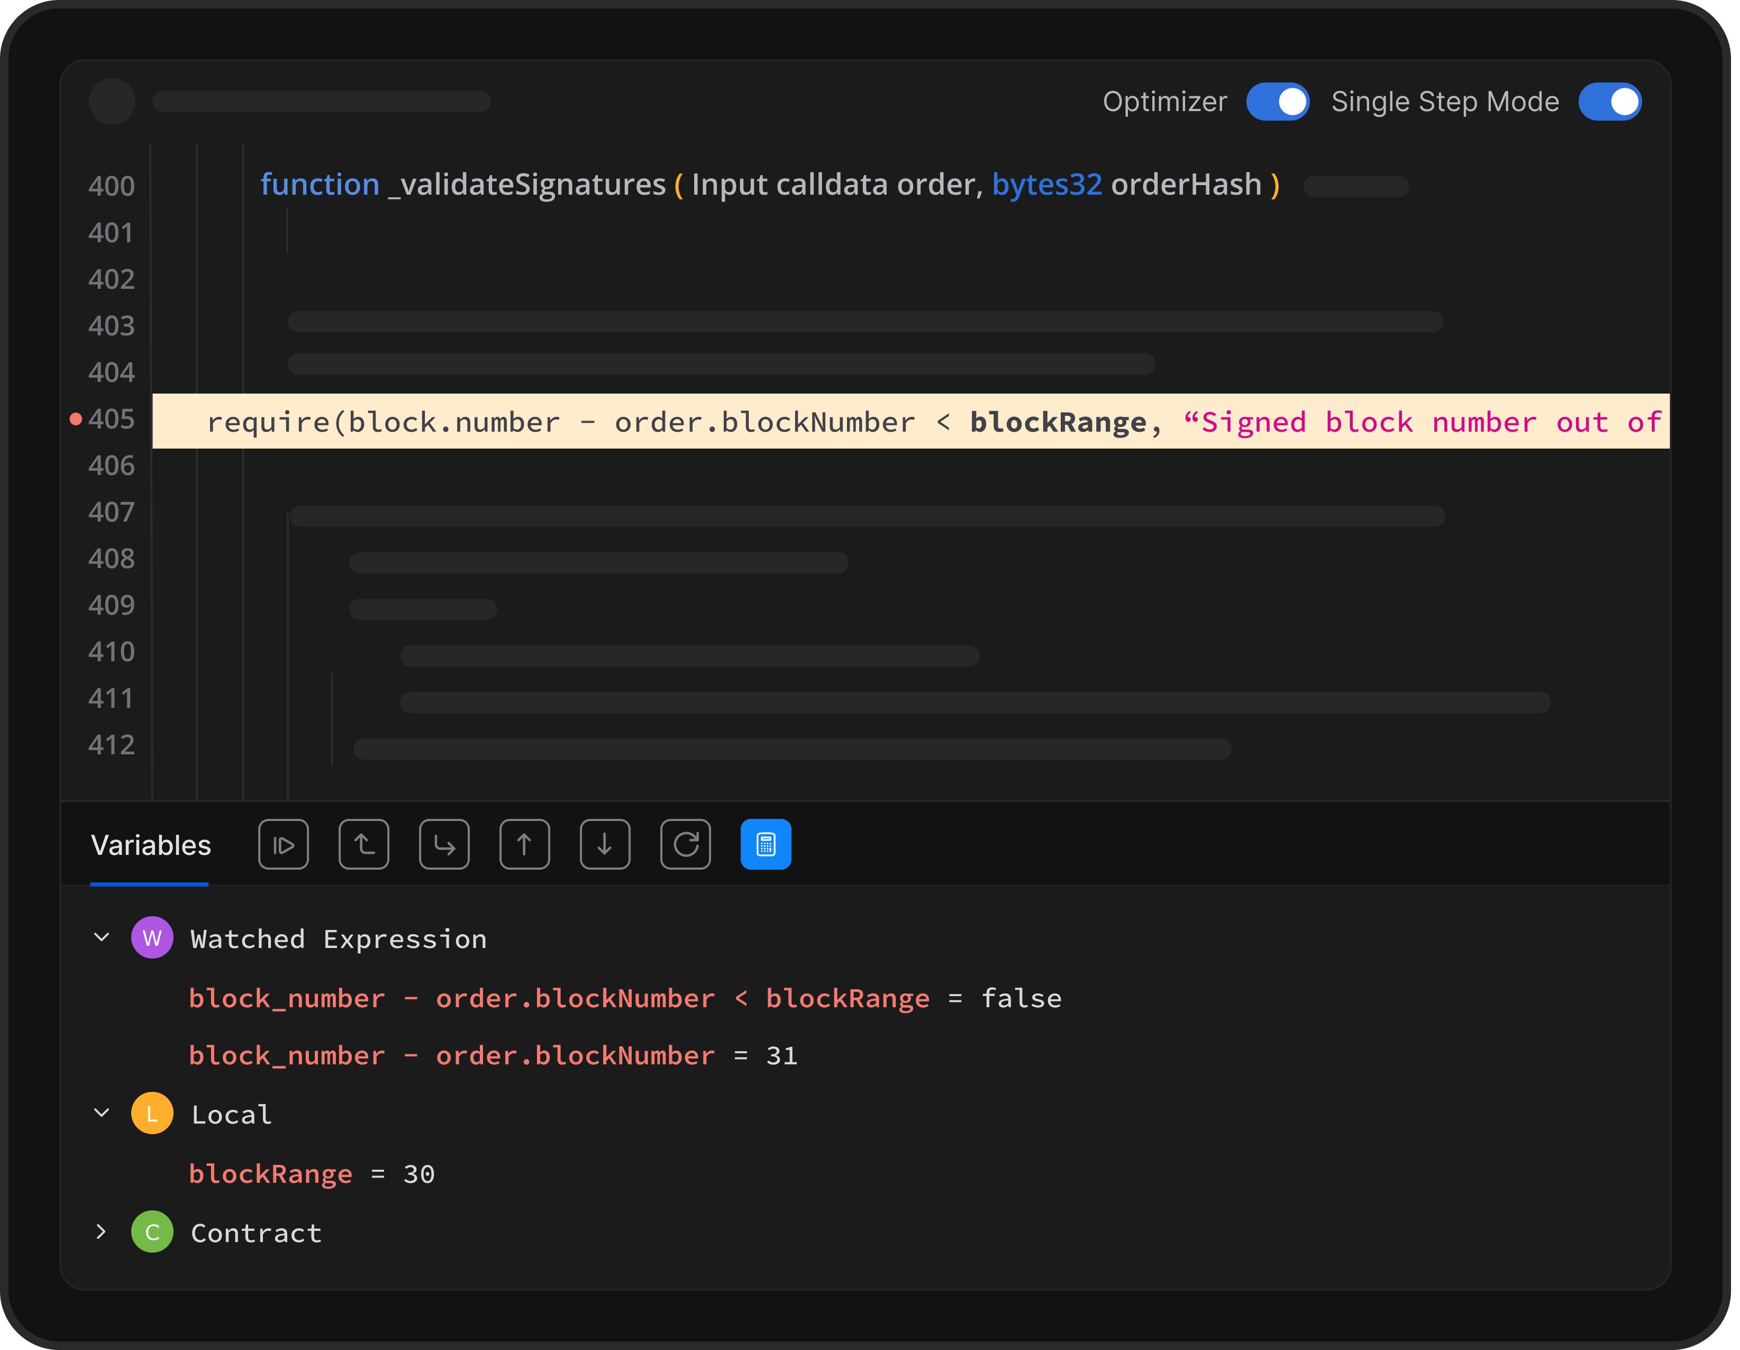Click the restart debugging icon
The width and height of the screenshot is (1740, 1350).
click(x=686, y=844)
